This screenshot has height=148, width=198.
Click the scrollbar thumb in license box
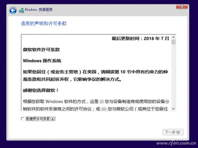[173, 42]
